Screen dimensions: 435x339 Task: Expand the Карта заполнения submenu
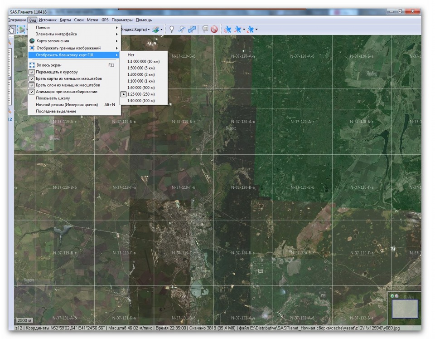point(74,41)
